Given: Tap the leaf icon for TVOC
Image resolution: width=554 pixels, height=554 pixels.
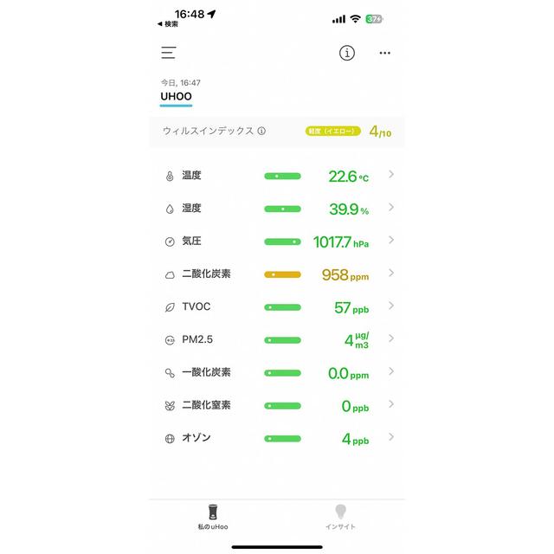Looking at the screenshot, I should click(x=170, y=307).
